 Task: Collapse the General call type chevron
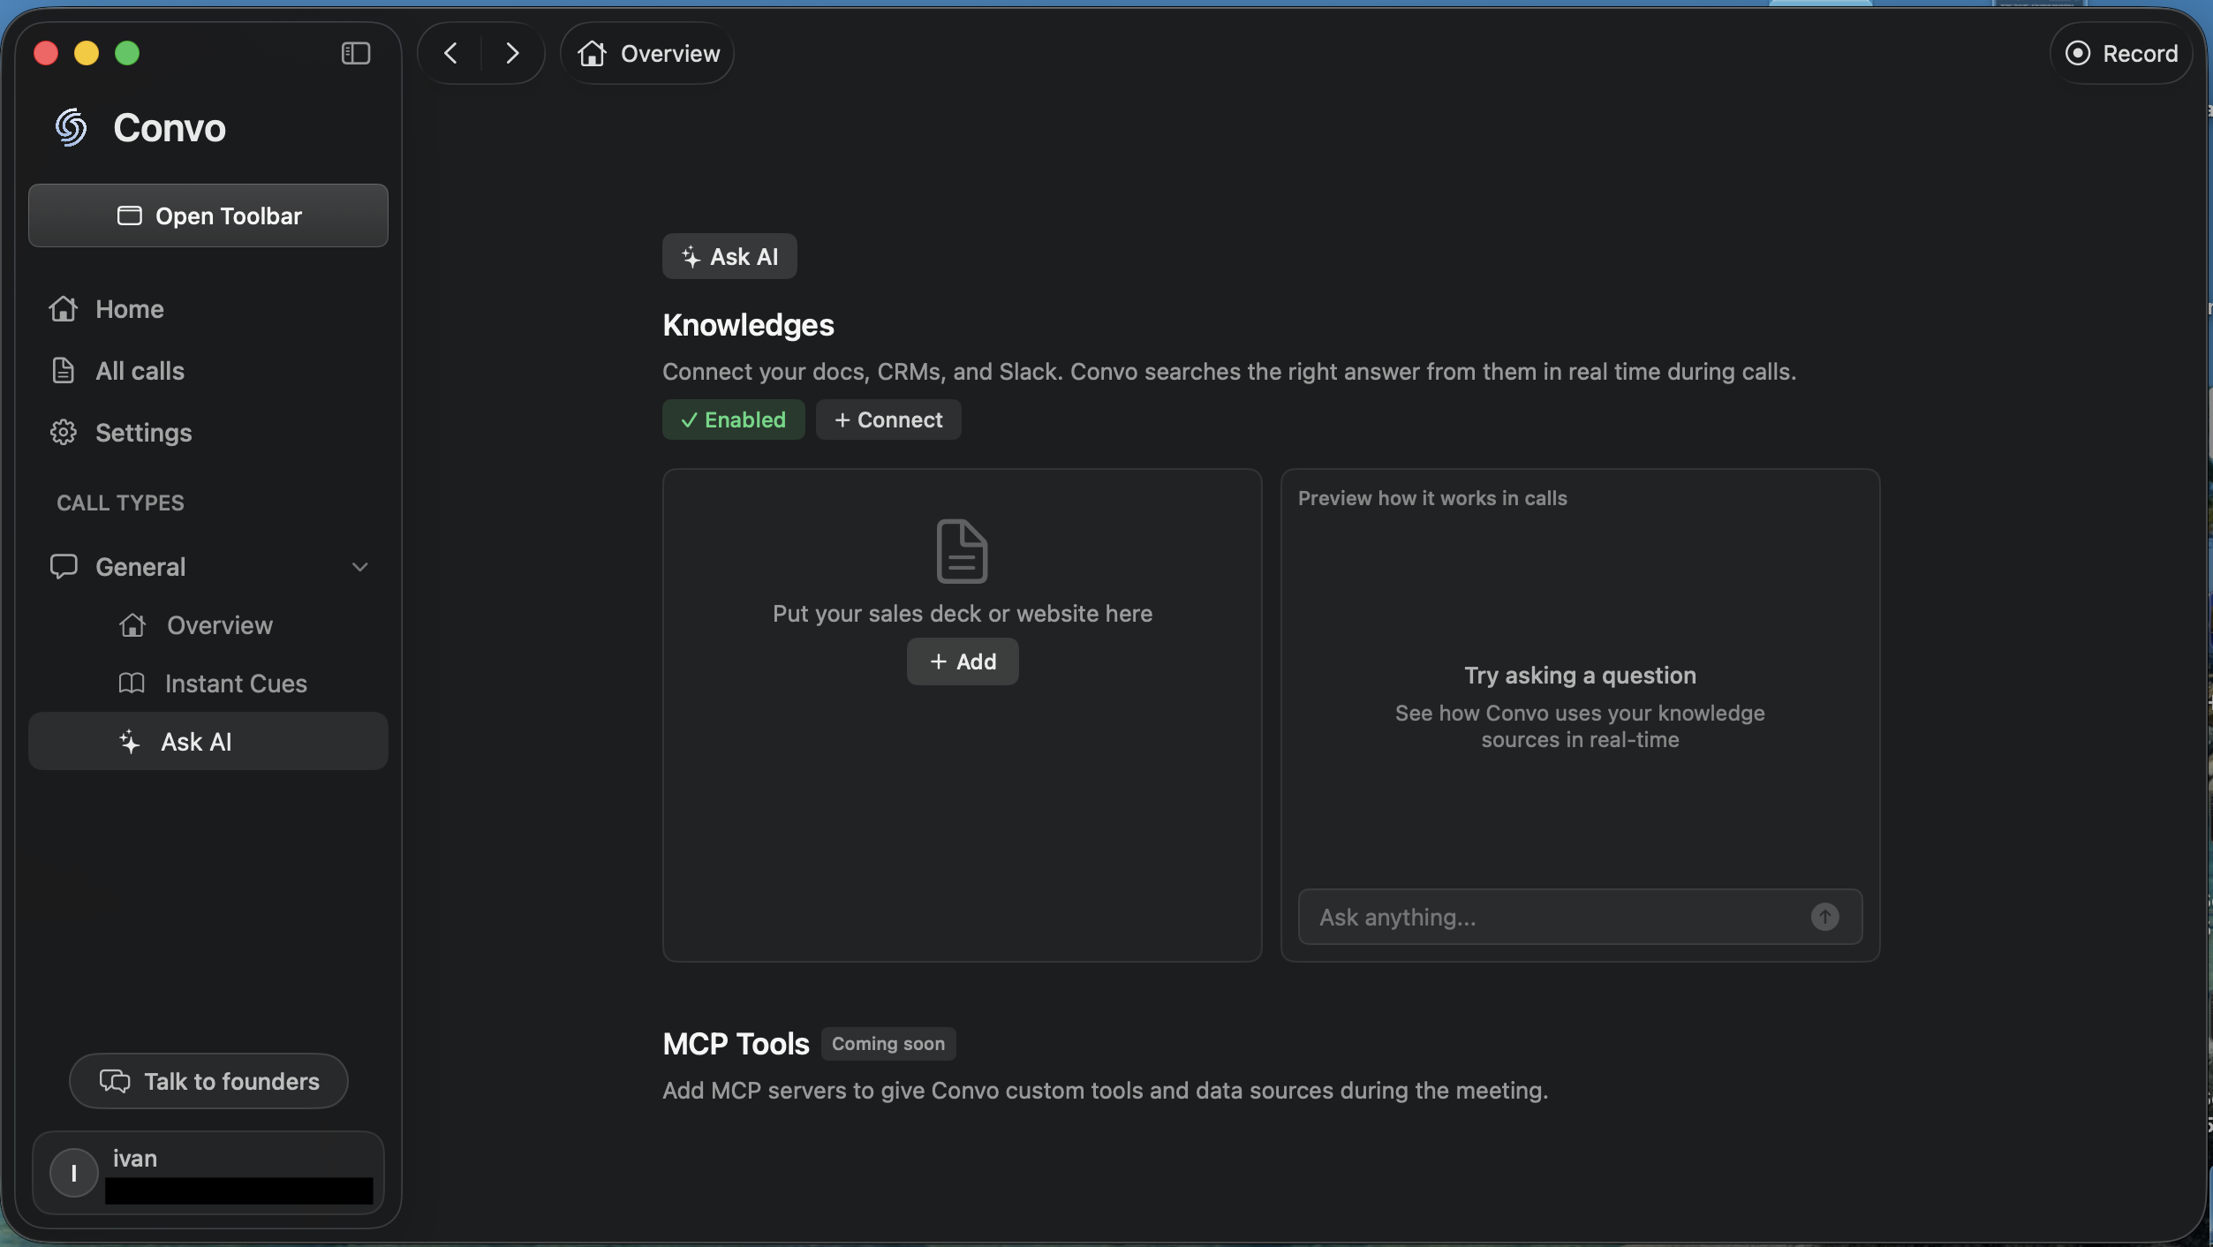pos(359,567)
